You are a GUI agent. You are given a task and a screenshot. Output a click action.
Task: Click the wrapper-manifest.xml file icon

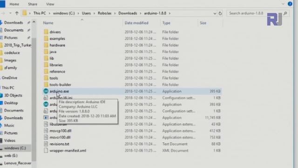click(46, 150)
